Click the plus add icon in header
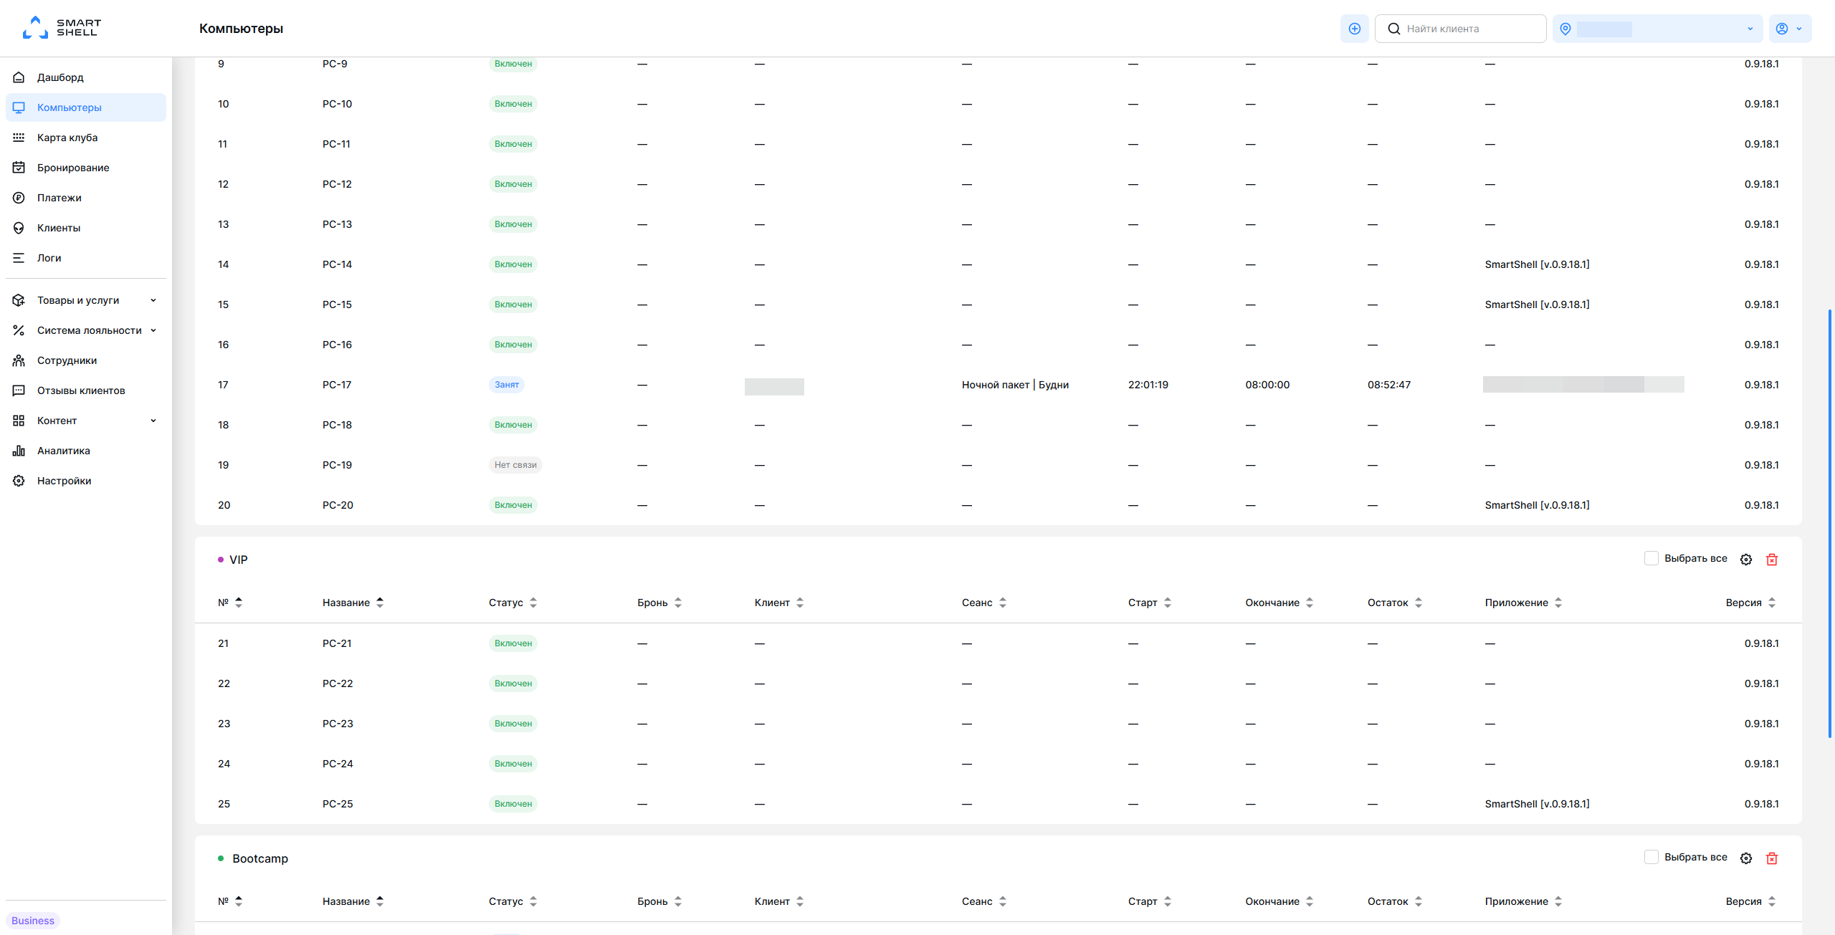1835x935 pixels. click(1354, 29)
